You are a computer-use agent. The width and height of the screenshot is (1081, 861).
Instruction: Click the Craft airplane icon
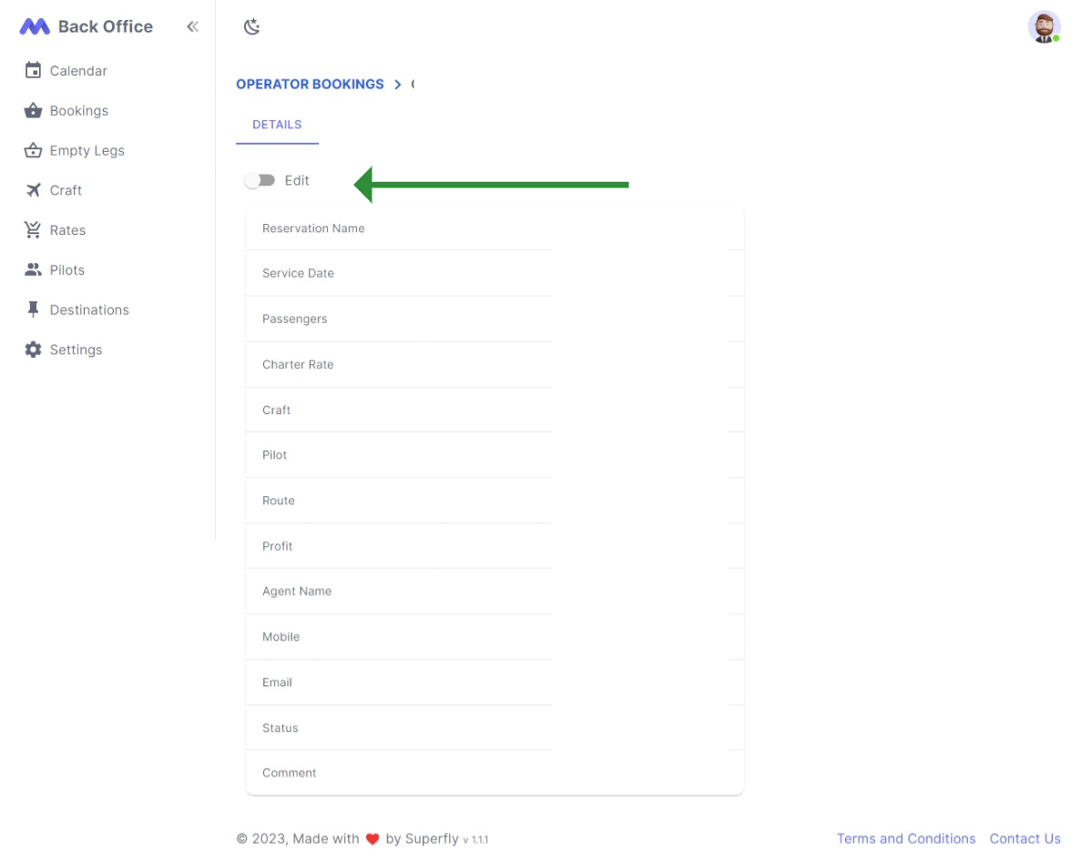point(33,190)
